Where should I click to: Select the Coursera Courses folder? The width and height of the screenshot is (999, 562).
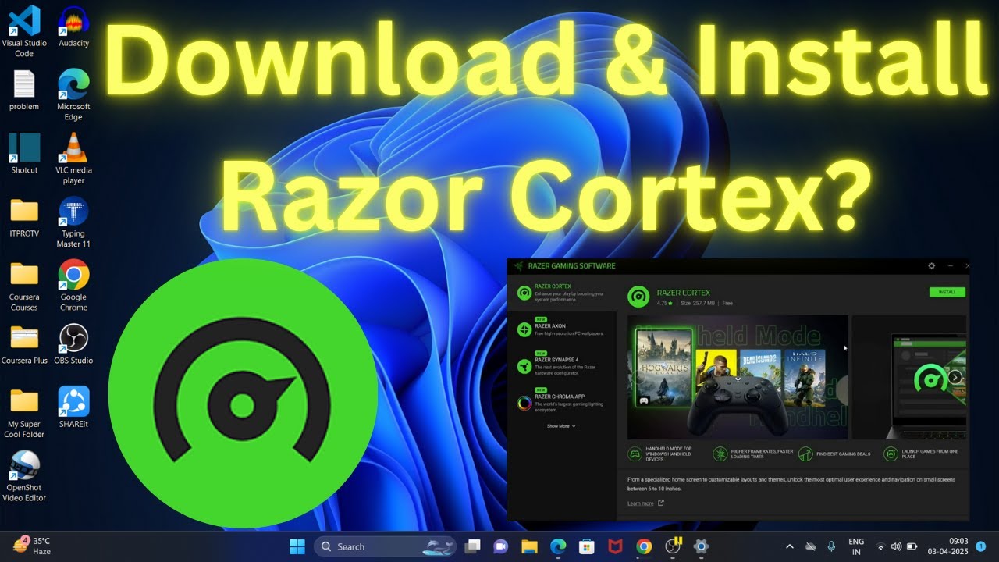[24, 286]
